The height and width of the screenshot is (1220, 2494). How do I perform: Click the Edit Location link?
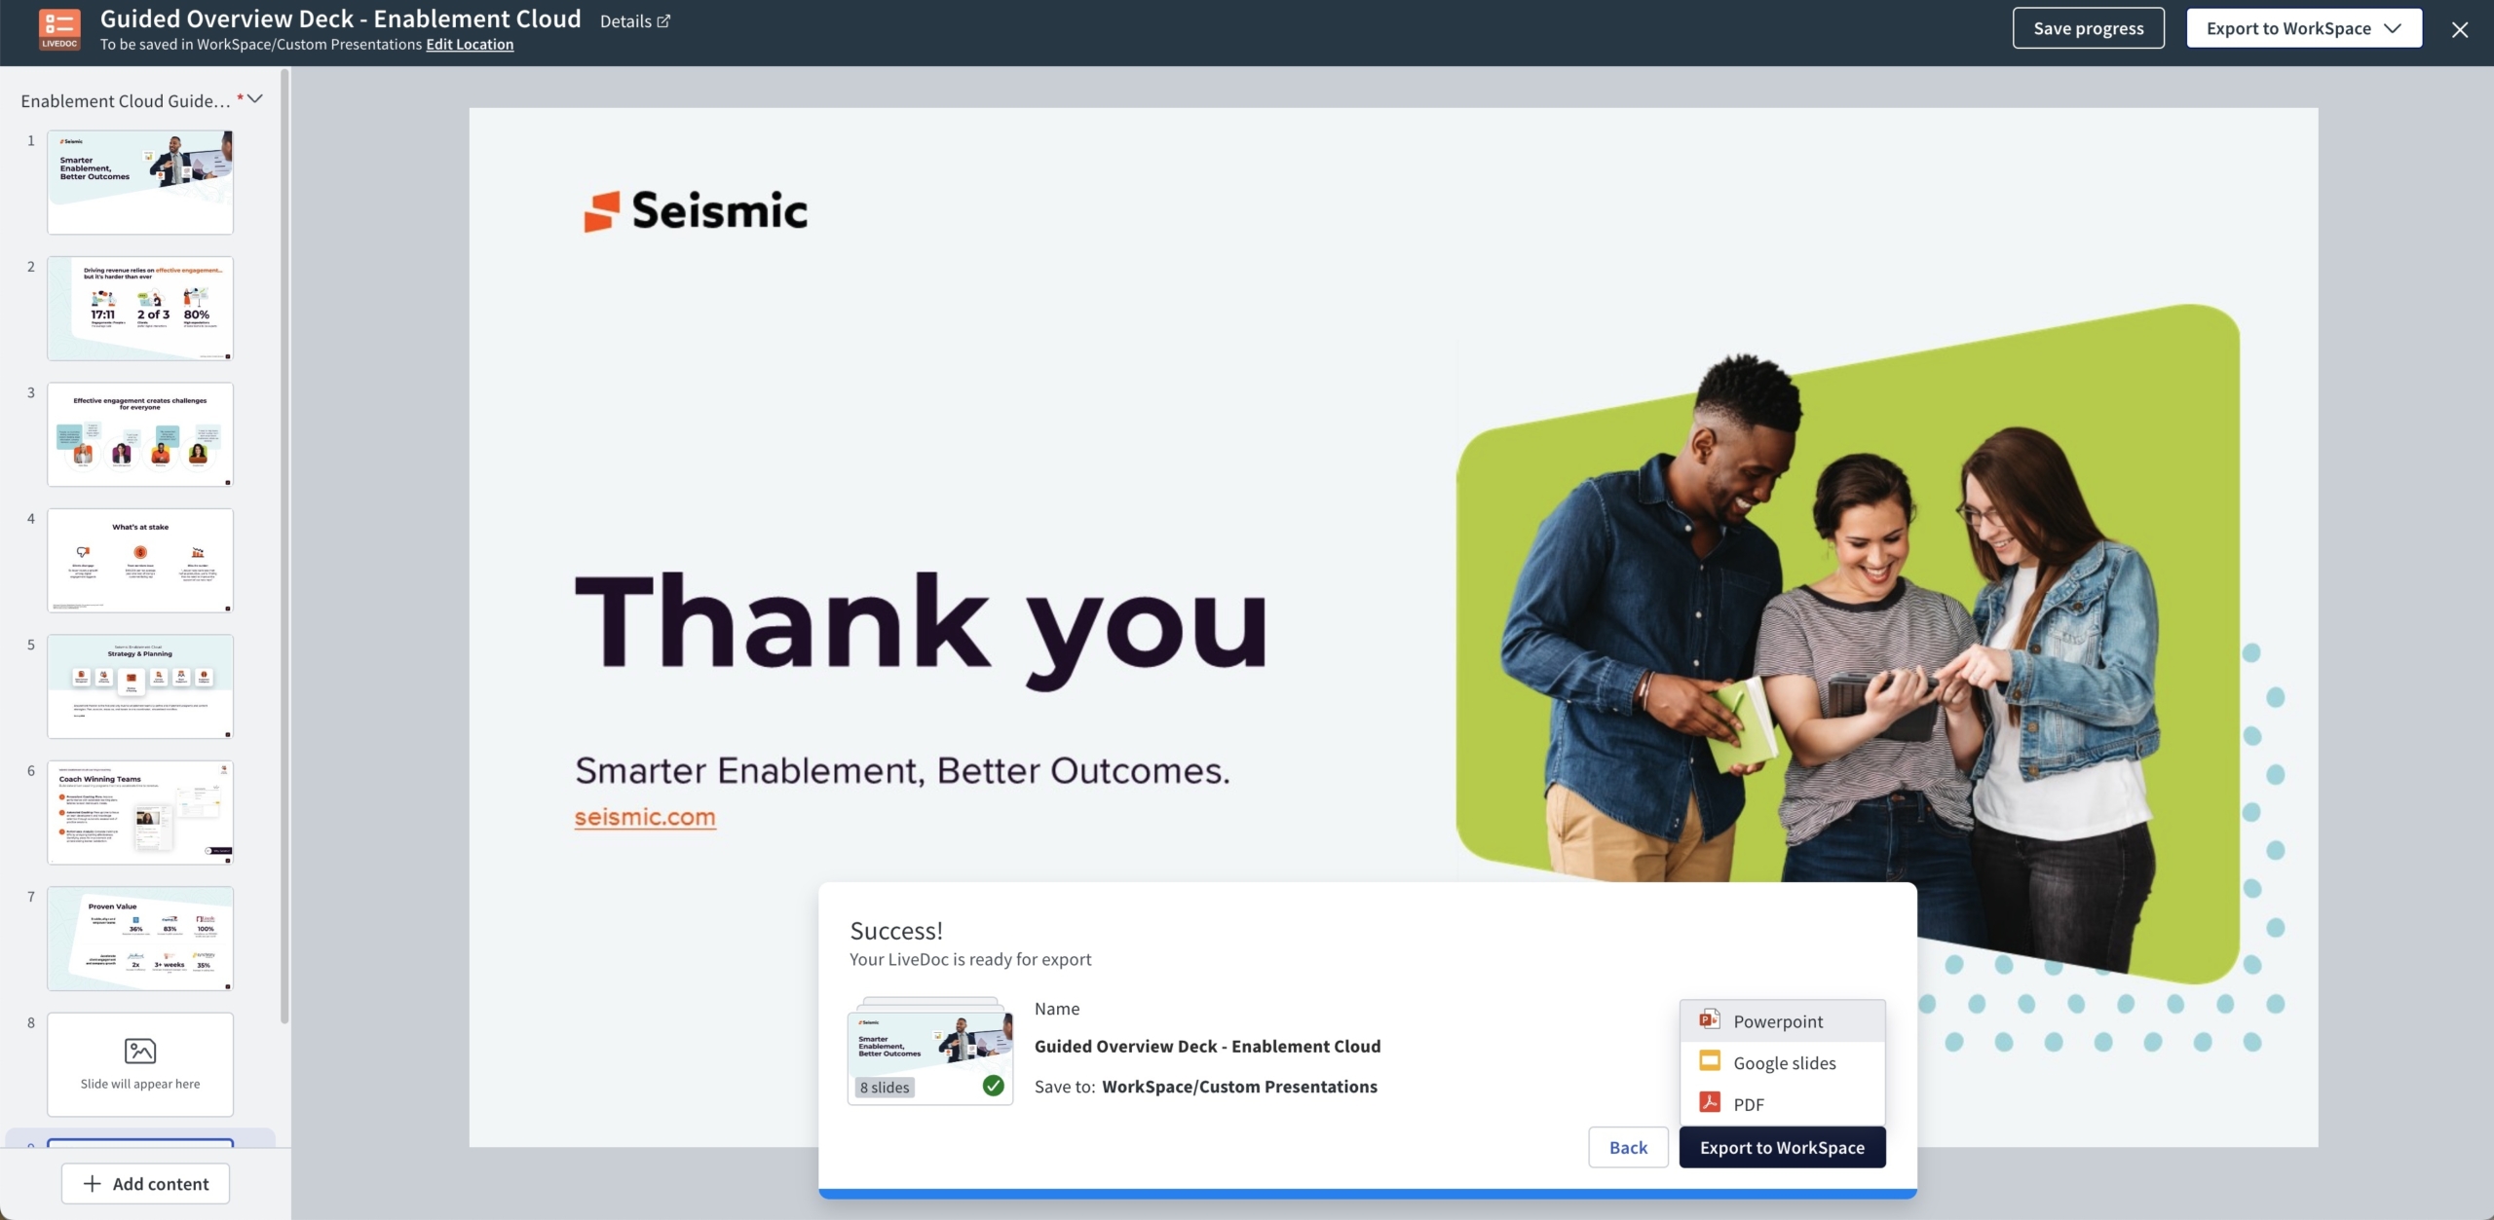(470, 45)
